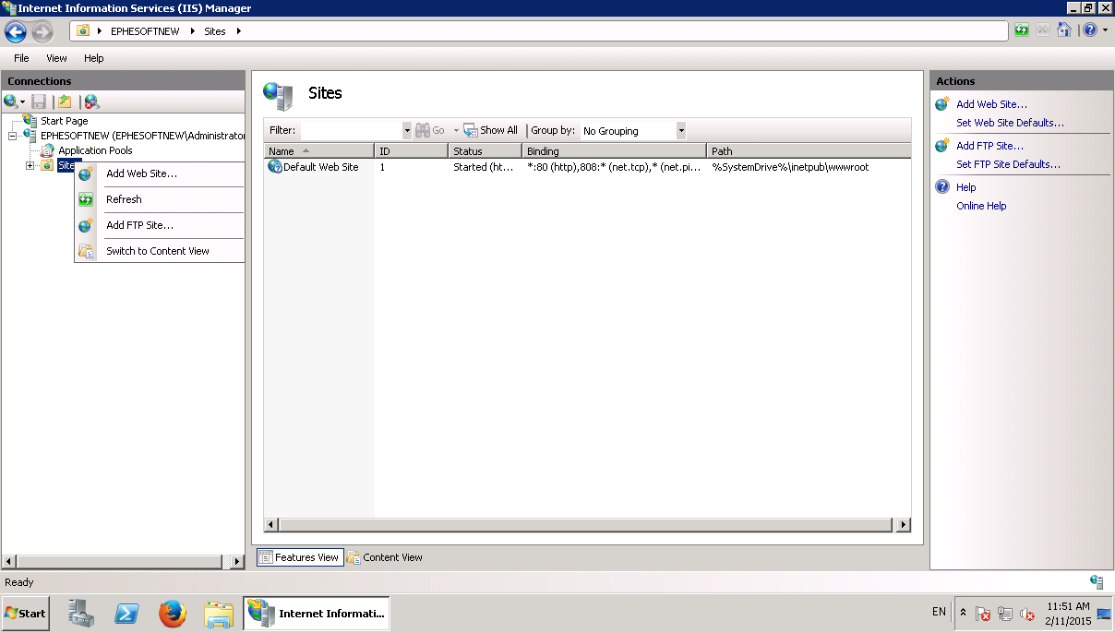Click right arrow of Connections pane horizontal scrollbar

pos(237,561)
